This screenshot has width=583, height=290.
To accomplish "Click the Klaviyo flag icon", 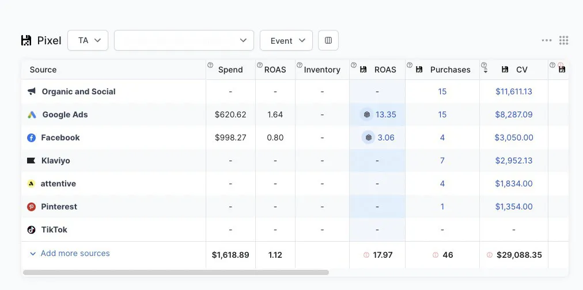I will click(x=31, y=161).
